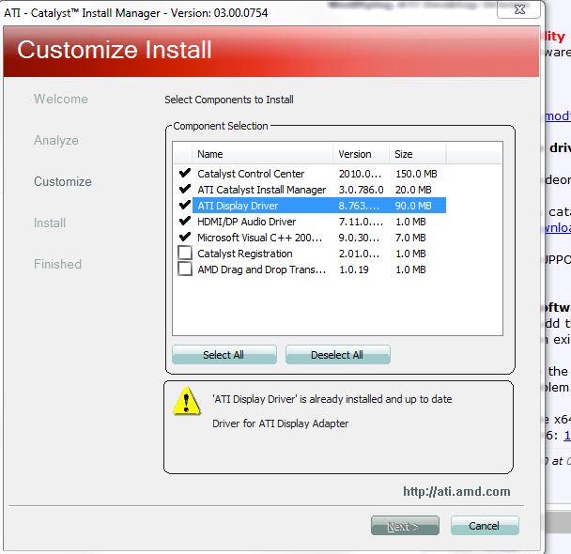The width and height of the screenshot is (571, 554).
Task: Cancel the installation
Action: (485, 526)
